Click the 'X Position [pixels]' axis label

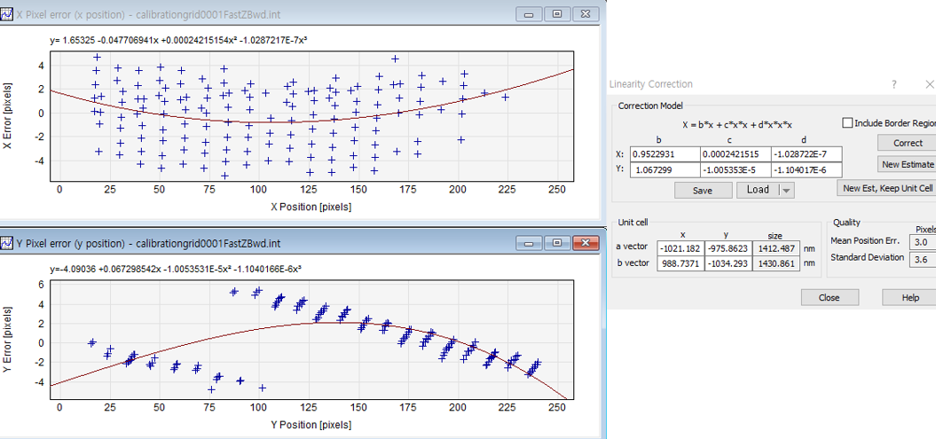[311, 207]
